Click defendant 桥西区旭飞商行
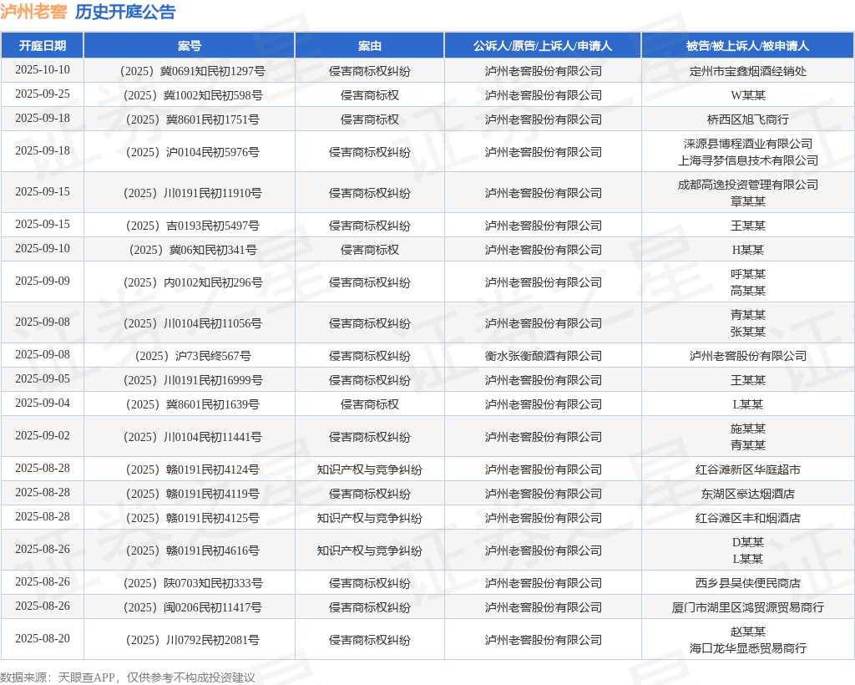The image size is (855, 685). (747, 119)
